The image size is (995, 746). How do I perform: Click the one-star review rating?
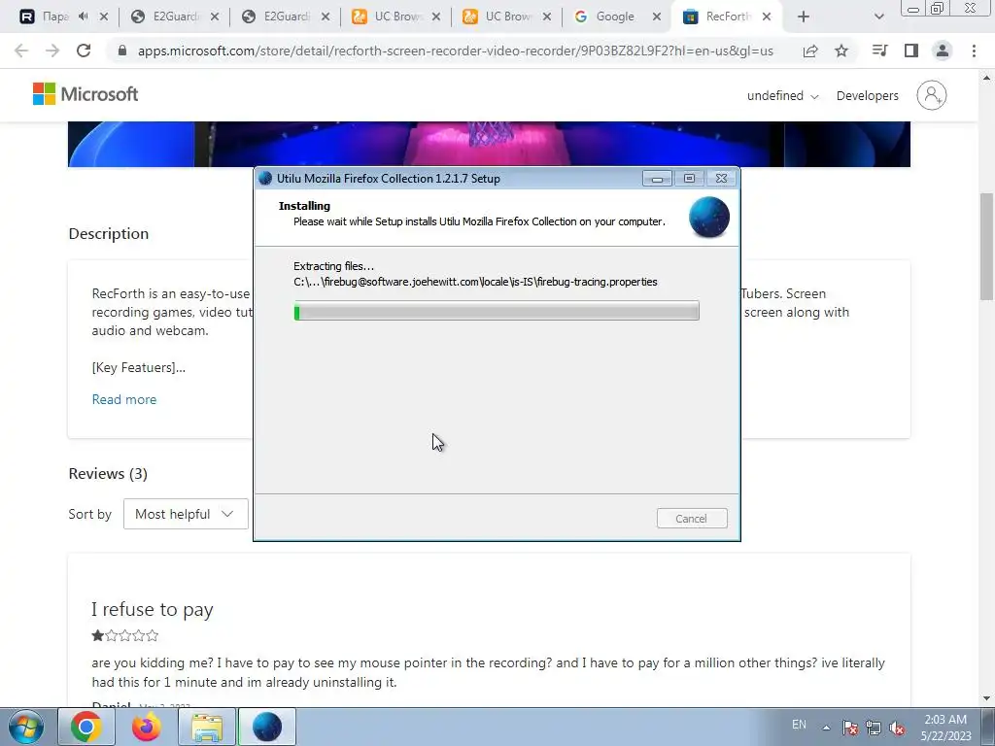pyautogui.click(x=124, y=635)
